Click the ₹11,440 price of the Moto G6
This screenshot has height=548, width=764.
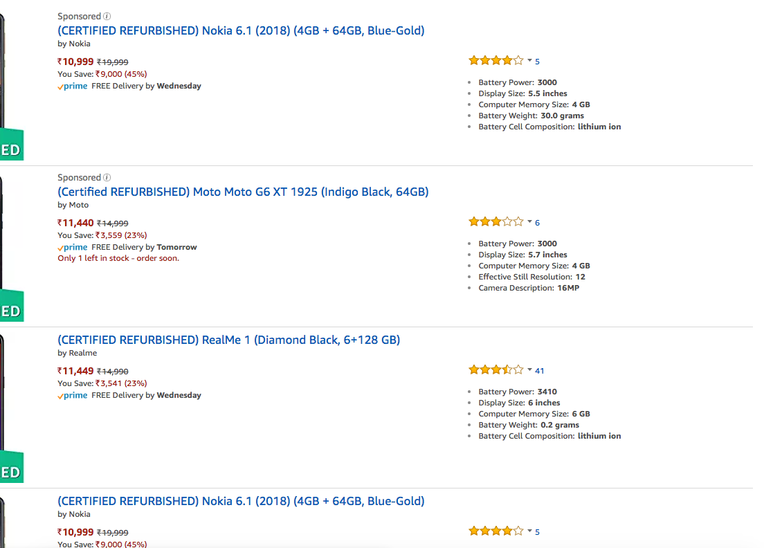click(x=75, y=223)
